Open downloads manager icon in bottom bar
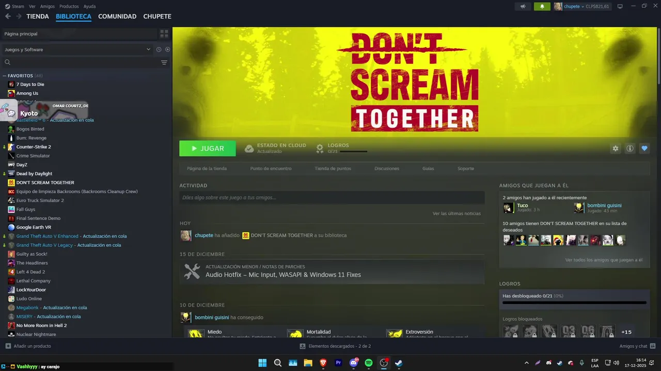The image size is (661, 371). coord(303,346)
